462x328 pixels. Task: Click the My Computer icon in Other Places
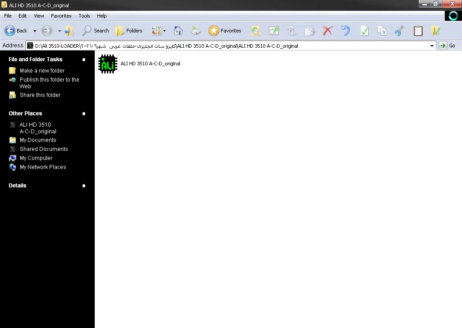pyautogui.click(x=12, y=158)
